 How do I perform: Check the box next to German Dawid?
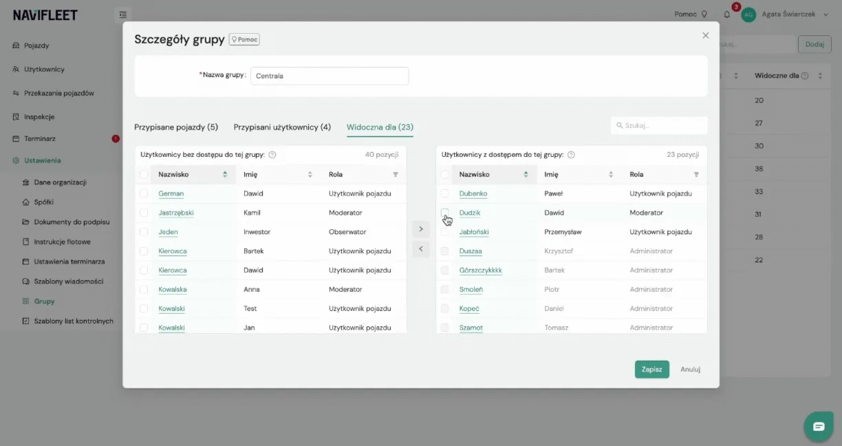(x=144, y=193)
